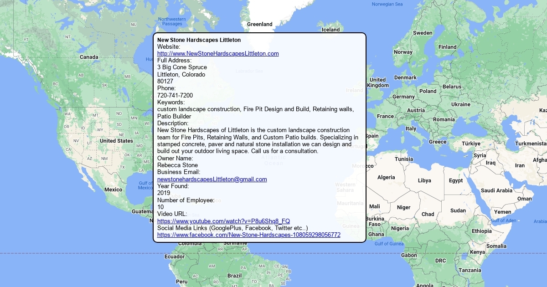
Task: Click the "Iraq" map label
Action: tap(490, 163)
